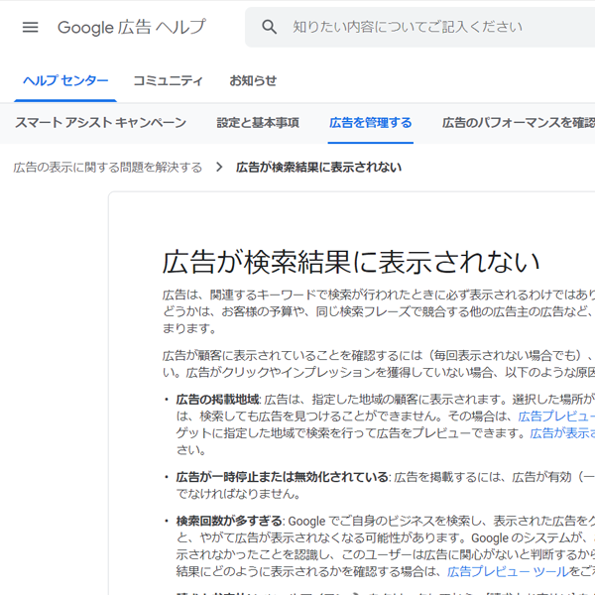Click bold text 検索回数が多すぎる
The height and width of the screenshot is (595, 595).
229,521
